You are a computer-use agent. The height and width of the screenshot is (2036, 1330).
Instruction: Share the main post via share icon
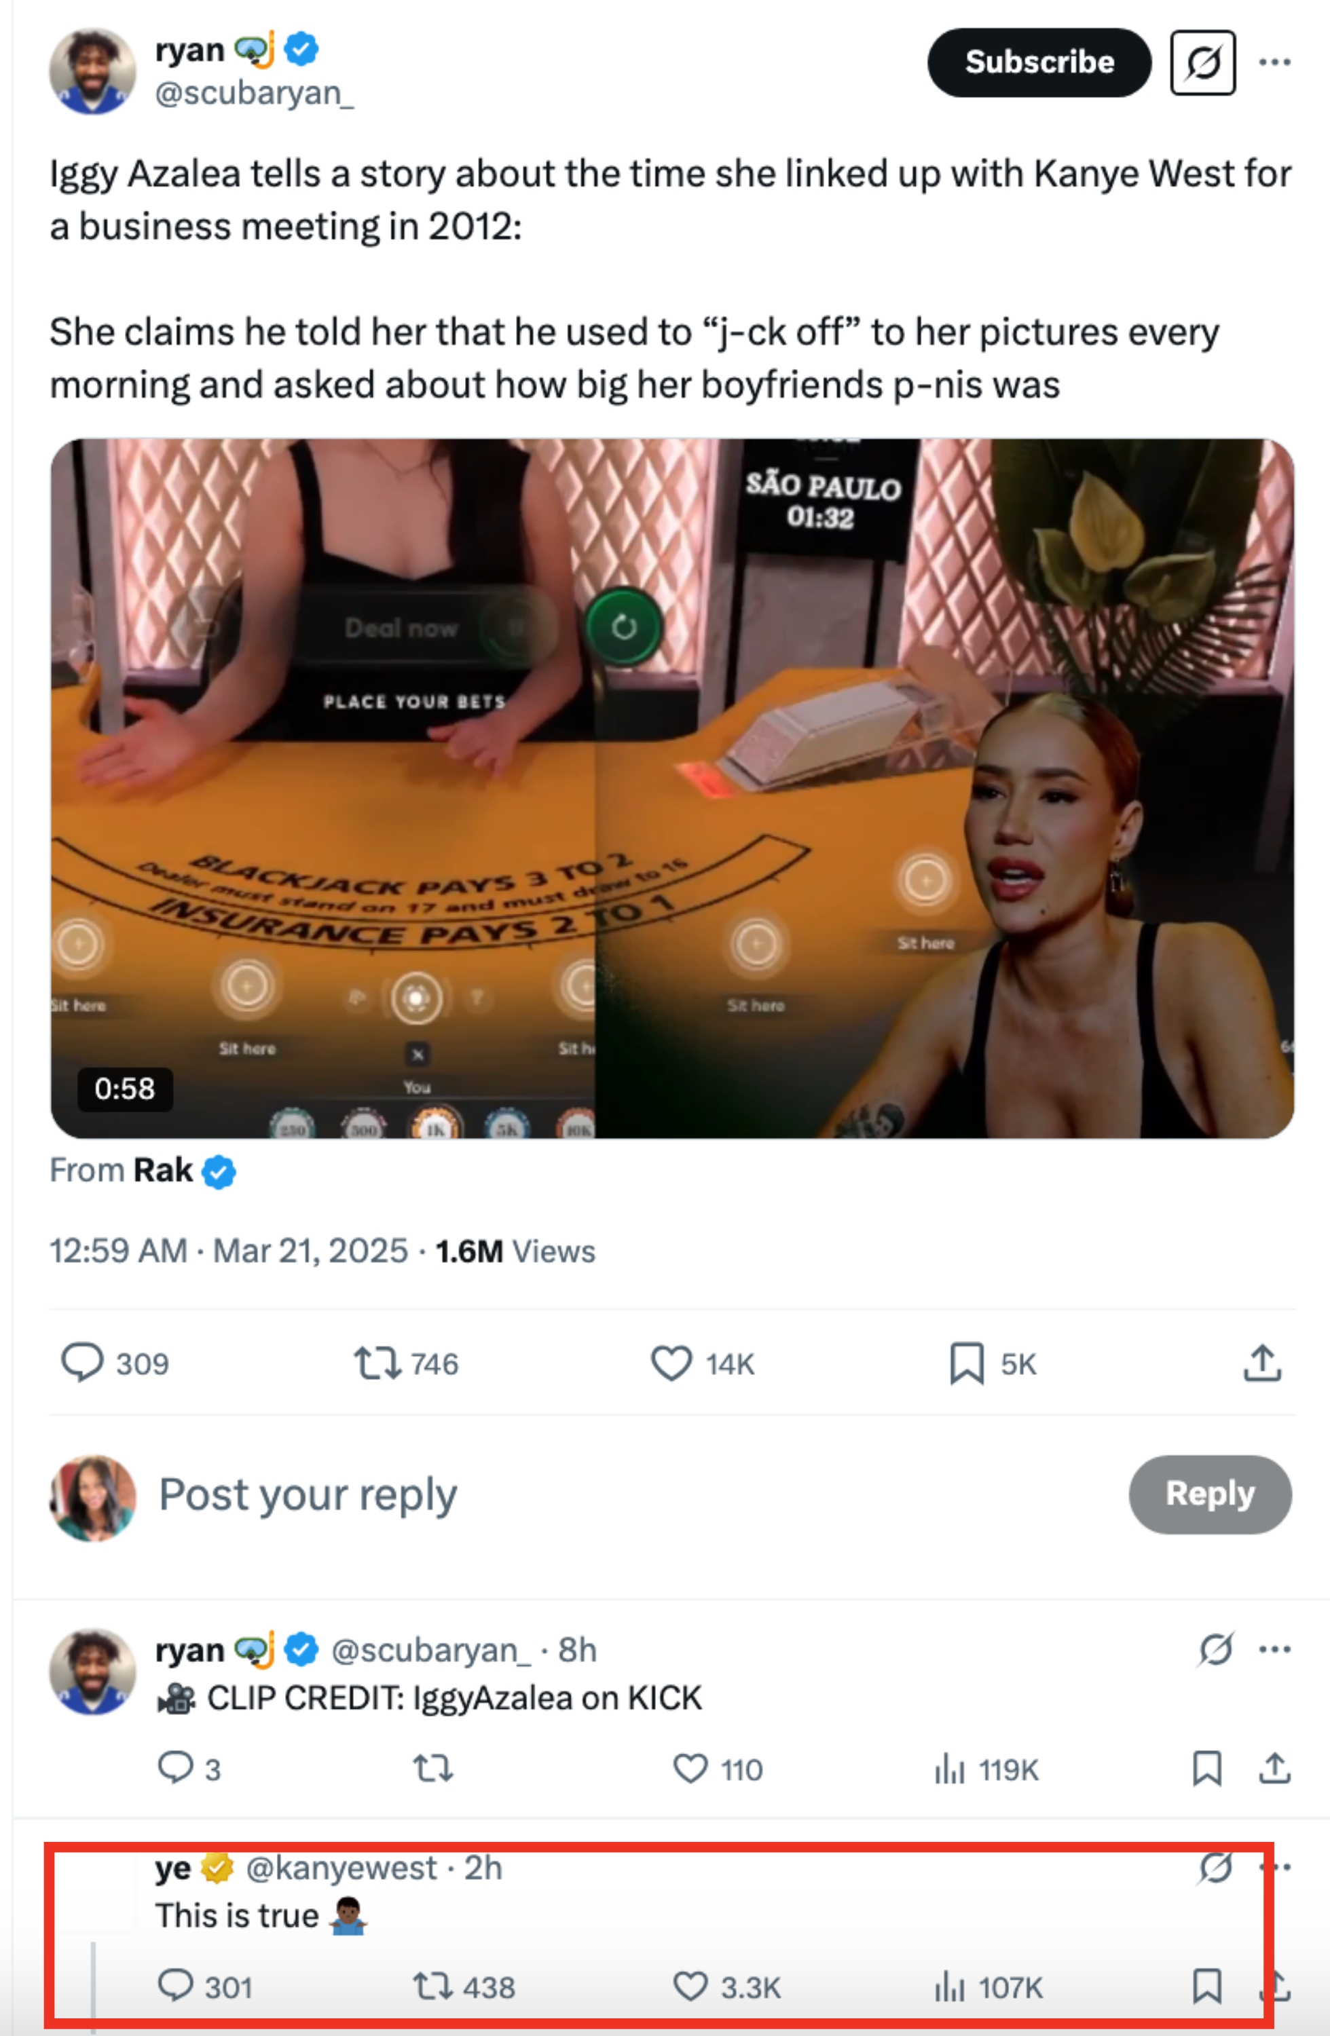click(1261, 1363)
